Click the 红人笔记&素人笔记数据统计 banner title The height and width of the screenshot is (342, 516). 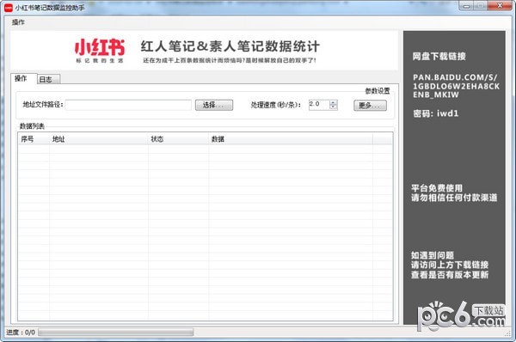pos(230,46)
